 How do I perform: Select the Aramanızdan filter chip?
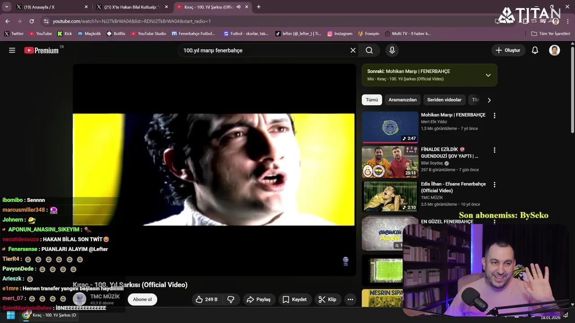point(402,100)
